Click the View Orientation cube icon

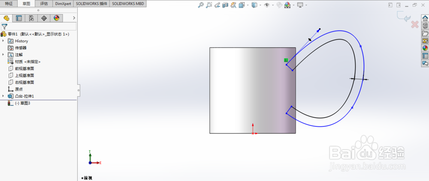[242, 5]
